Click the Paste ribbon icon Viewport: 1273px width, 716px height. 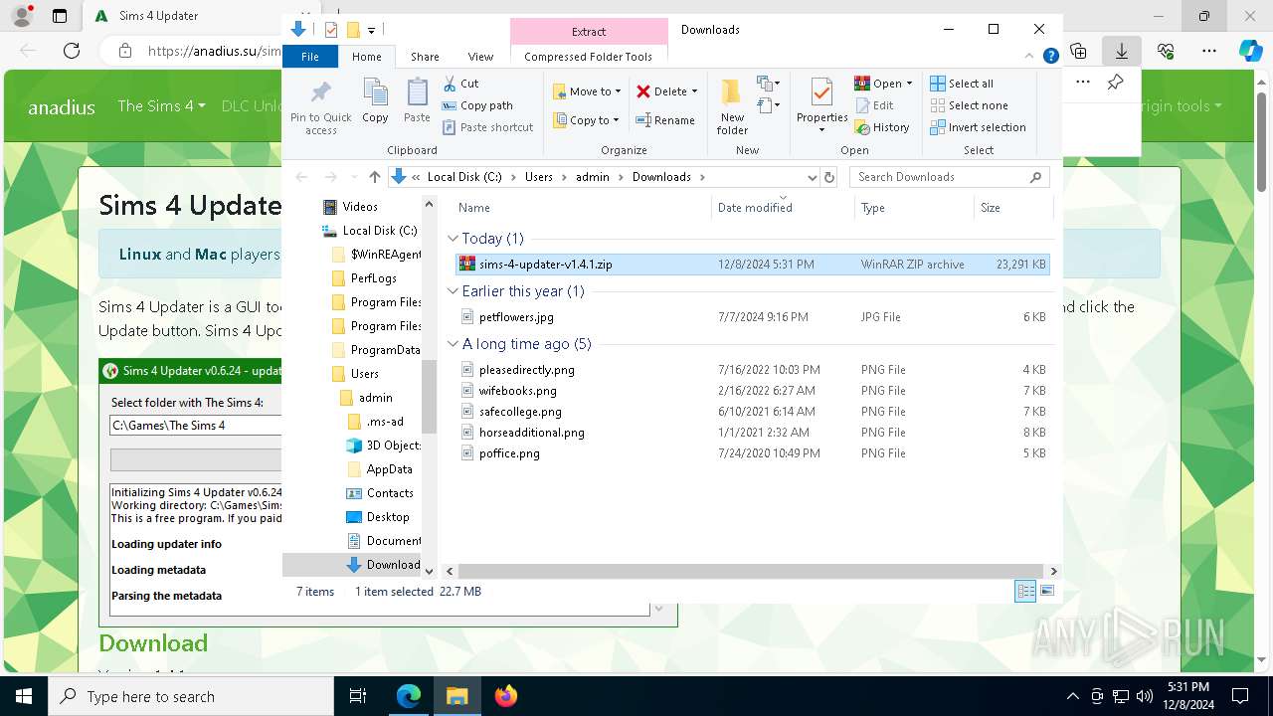click(x=417, y=101)
